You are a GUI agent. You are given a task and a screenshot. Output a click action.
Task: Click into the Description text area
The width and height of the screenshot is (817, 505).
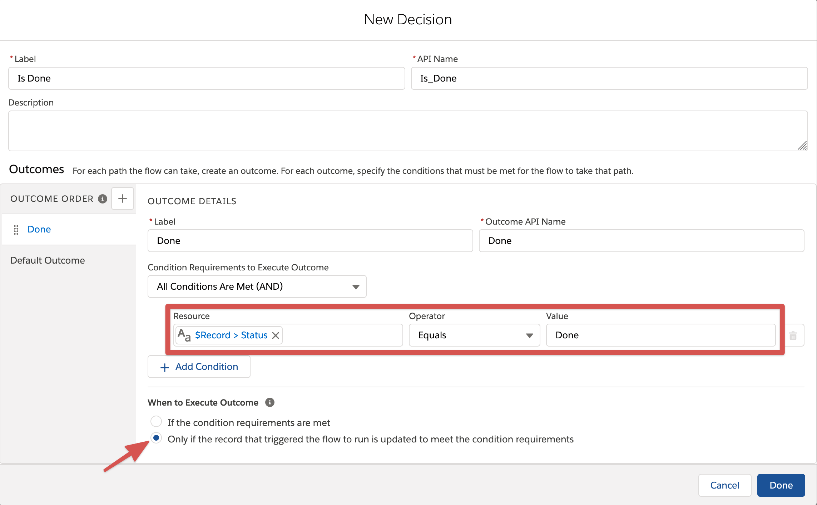coord(407,131)
